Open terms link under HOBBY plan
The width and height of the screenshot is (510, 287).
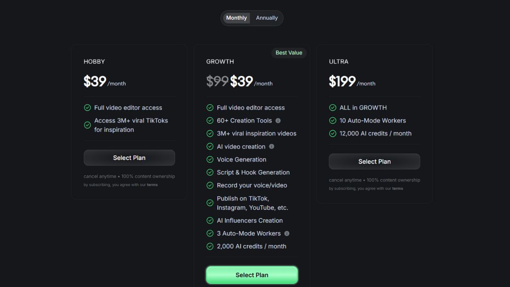(x=152, y=185)
